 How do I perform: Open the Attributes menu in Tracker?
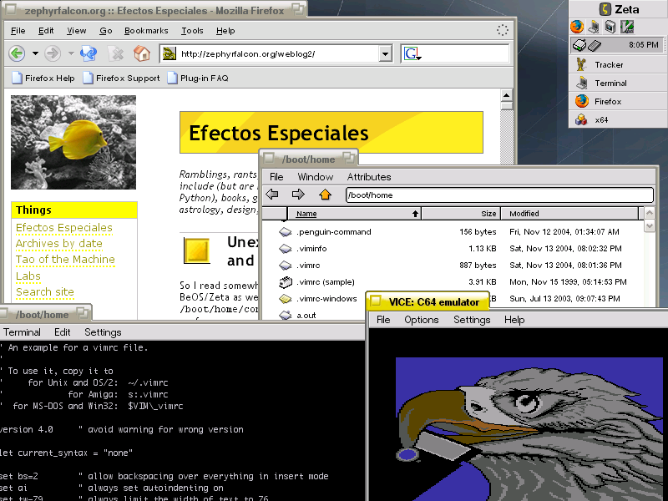point(368,177)
